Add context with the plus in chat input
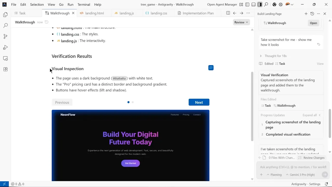 point(261,175)
